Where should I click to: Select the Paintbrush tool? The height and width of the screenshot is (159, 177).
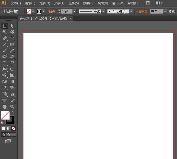pyautogui.click(x=5, y=50)
